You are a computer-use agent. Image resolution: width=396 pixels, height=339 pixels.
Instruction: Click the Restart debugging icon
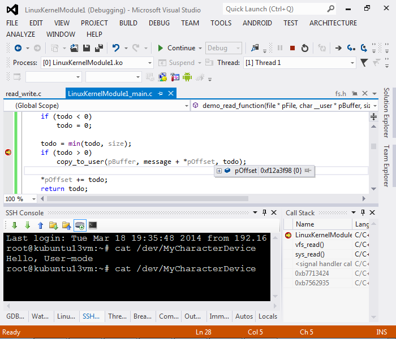(x=305, y=48)
